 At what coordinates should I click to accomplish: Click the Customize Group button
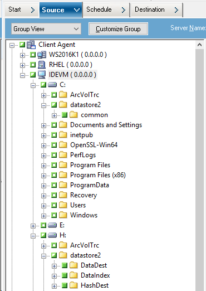click(118, 29)
